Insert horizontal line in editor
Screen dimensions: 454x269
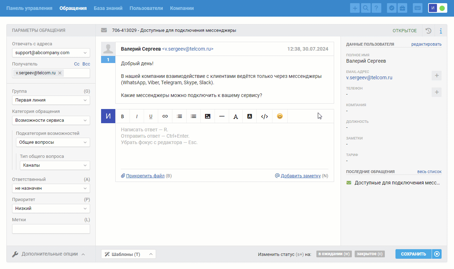point(222,116)
